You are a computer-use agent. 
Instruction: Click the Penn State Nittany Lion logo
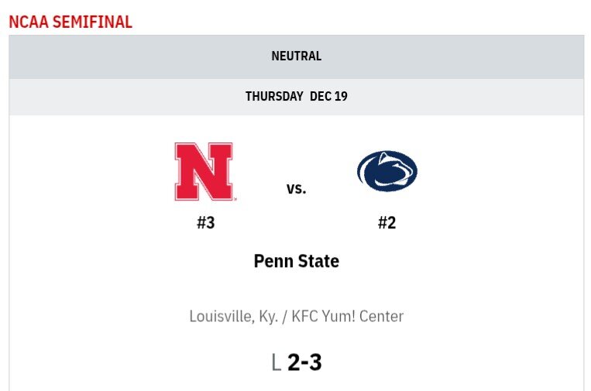coord(387,171)
